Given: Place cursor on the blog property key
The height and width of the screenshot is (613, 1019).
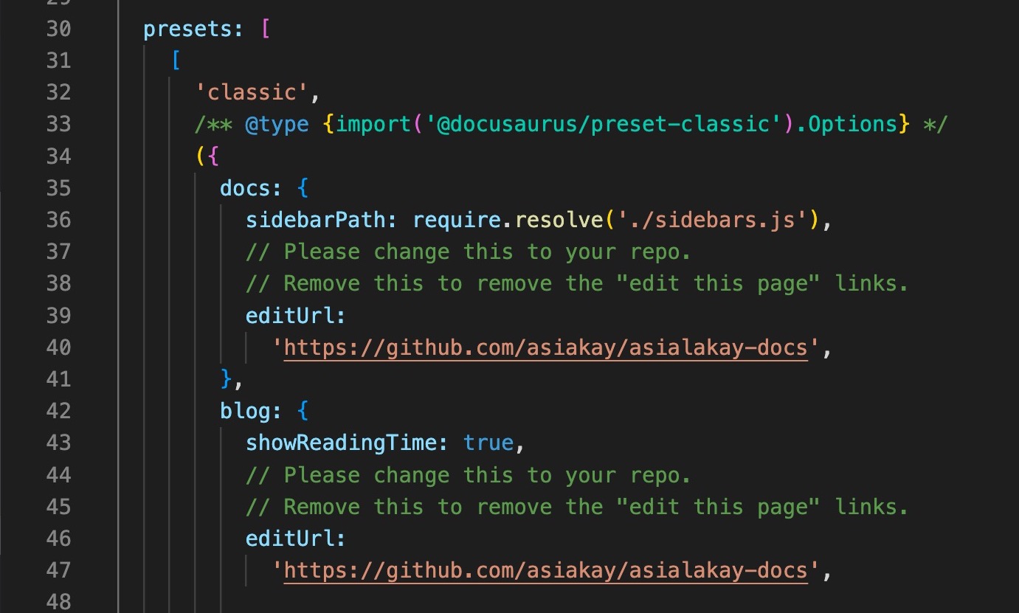Looking at the screenshot, I should tap(245, 411).
